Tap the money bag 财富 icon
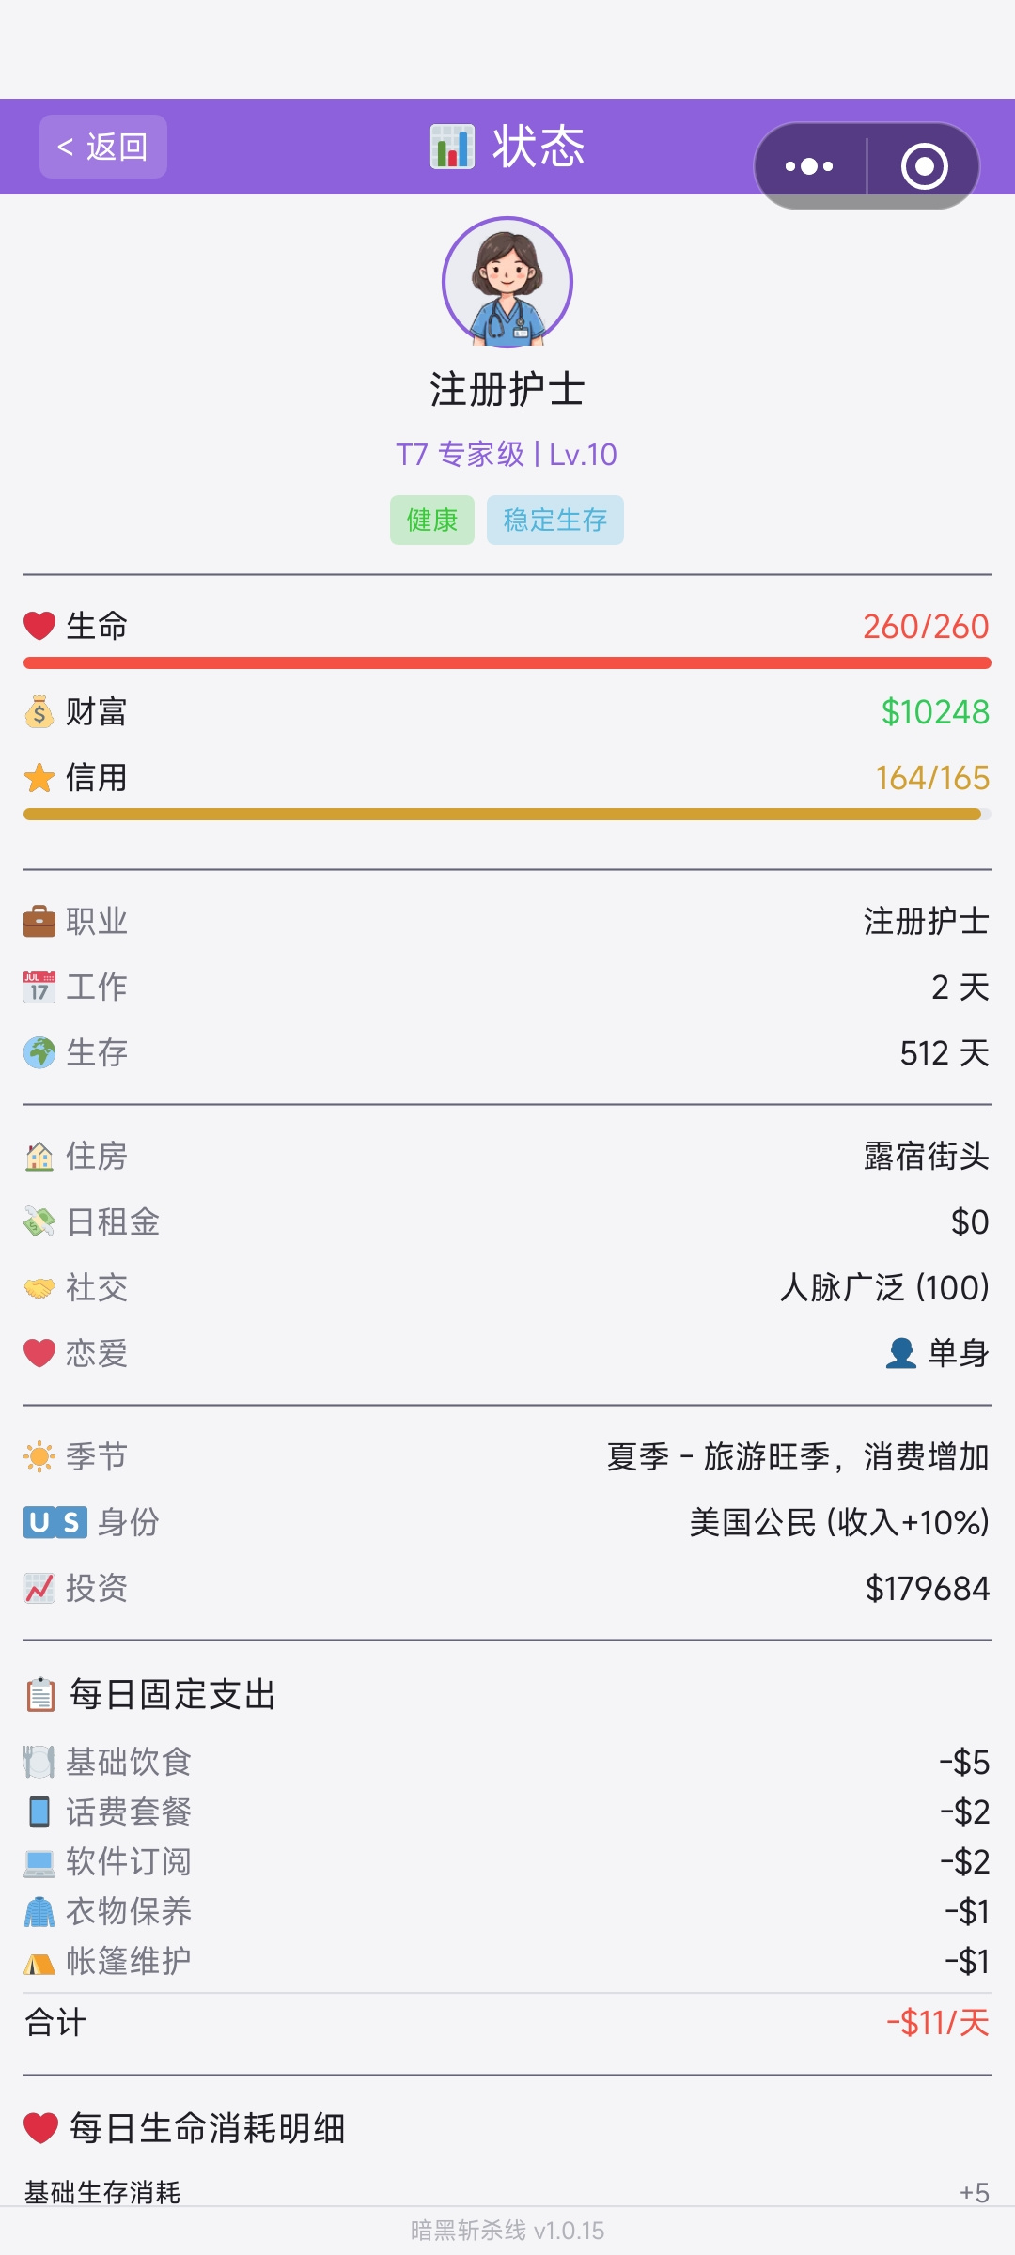Image resolution: width=1015 pixels, height=2255 pixels. [x=39, y=712]
